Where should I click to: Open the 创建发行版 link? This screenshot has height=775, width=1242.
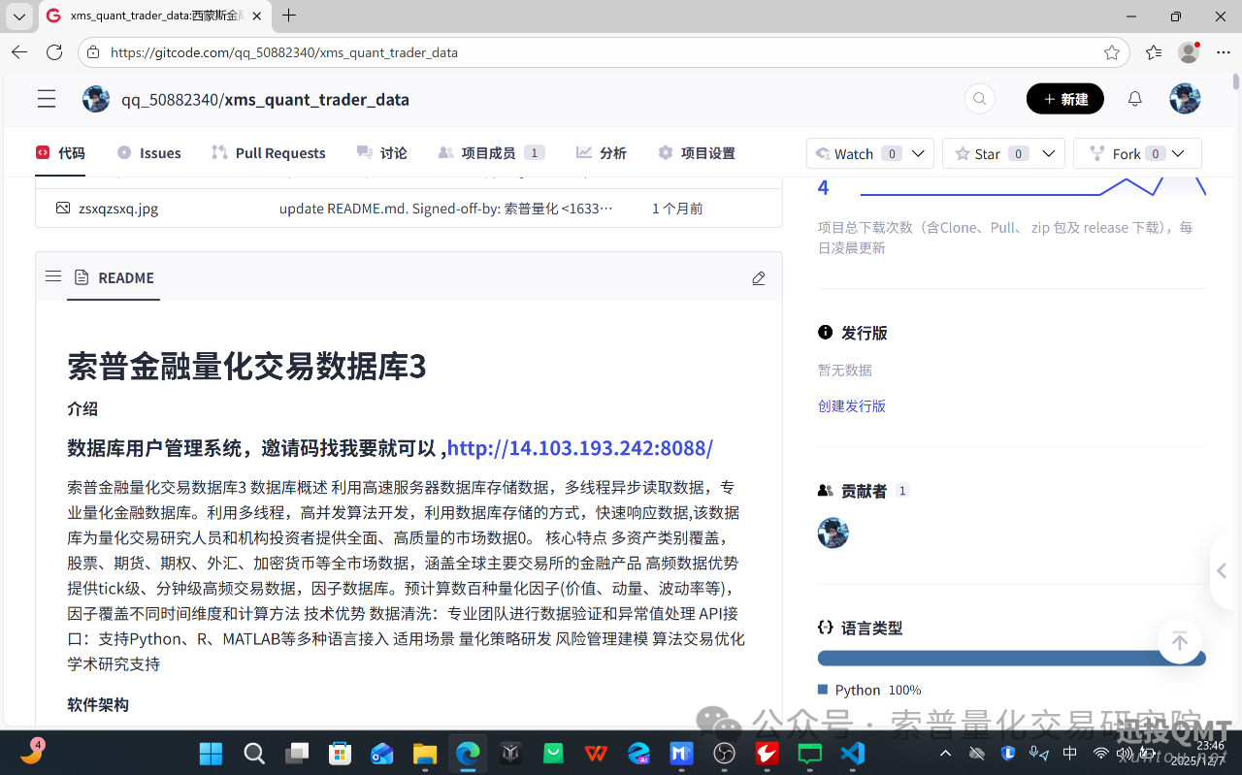[x=851, y=405]
